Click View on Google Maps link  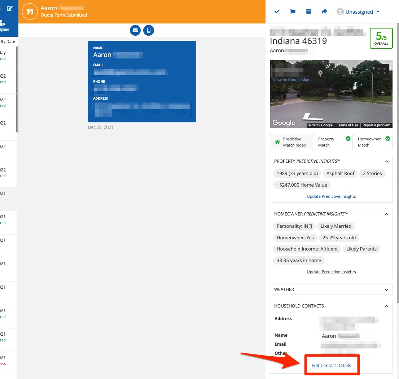[x=292, y=80]
